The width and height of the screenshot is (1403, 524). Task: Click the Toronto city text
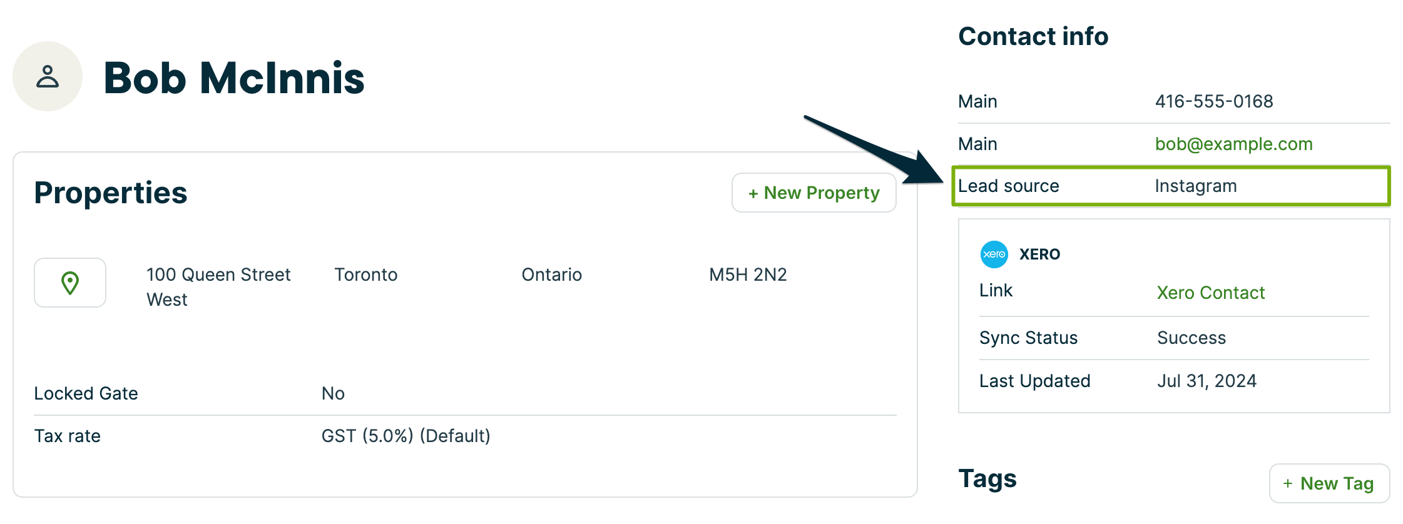click(365, 275)
